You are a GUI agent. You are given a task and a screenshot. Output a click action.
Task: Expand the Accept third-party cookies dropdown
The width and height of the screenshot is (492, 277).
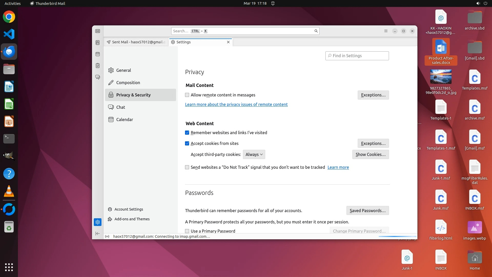point(254,154)
